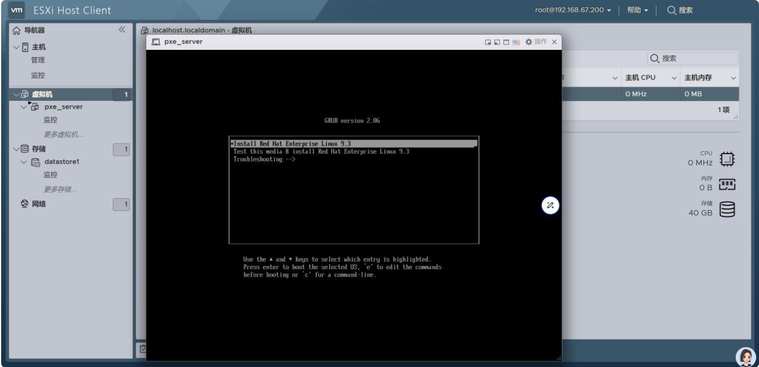The height and width of the screenshot is (367, 759).
Task: Close the pxe_server console window
Action: pos(554,42)
